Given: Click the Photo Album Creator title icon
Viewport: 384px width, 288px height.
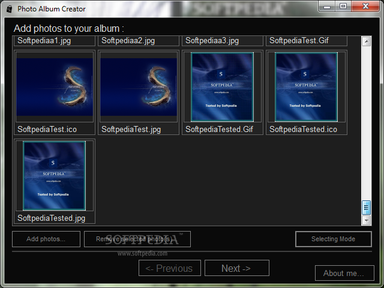Looking at the screenshot, I should point(10,10).
